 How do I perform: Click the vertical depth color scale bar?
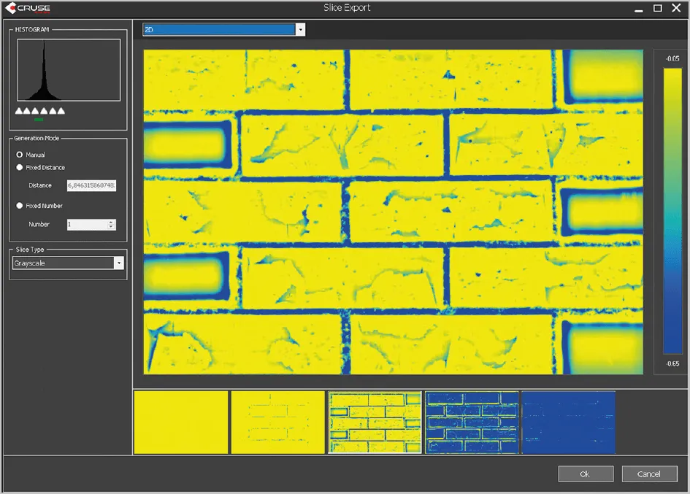672,212
